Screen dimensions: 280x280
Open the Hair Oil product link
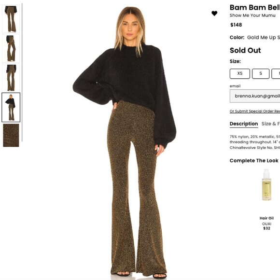click(266, 218)
